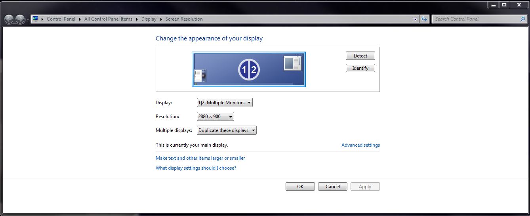This screenshot has width=530, height=216.
Task: Go back with the Back arrow button
Action: point(9,19)
